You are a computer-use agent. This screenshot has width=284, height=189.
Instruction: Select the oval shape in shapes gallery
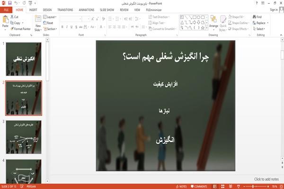click(198, 17)
